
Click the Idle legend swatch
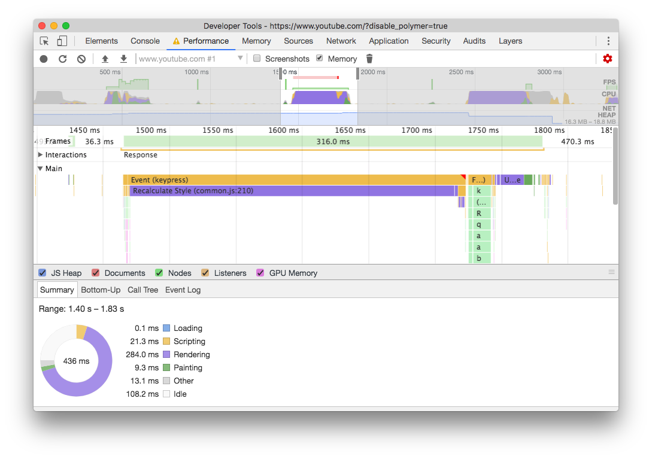coord(167,394)
